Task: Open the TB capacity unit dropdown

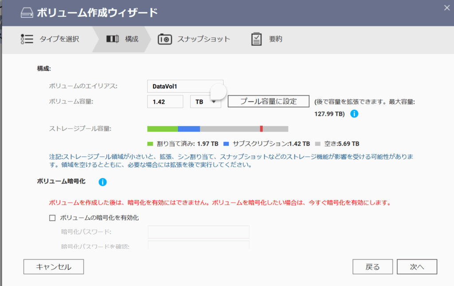Action: (x=205, y=102)
